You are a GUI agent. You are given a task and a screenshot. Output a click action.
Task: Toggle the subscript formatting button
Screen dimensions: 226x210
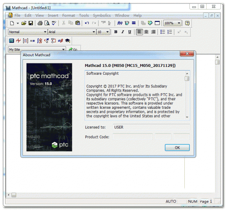click(x=186, y=32)
